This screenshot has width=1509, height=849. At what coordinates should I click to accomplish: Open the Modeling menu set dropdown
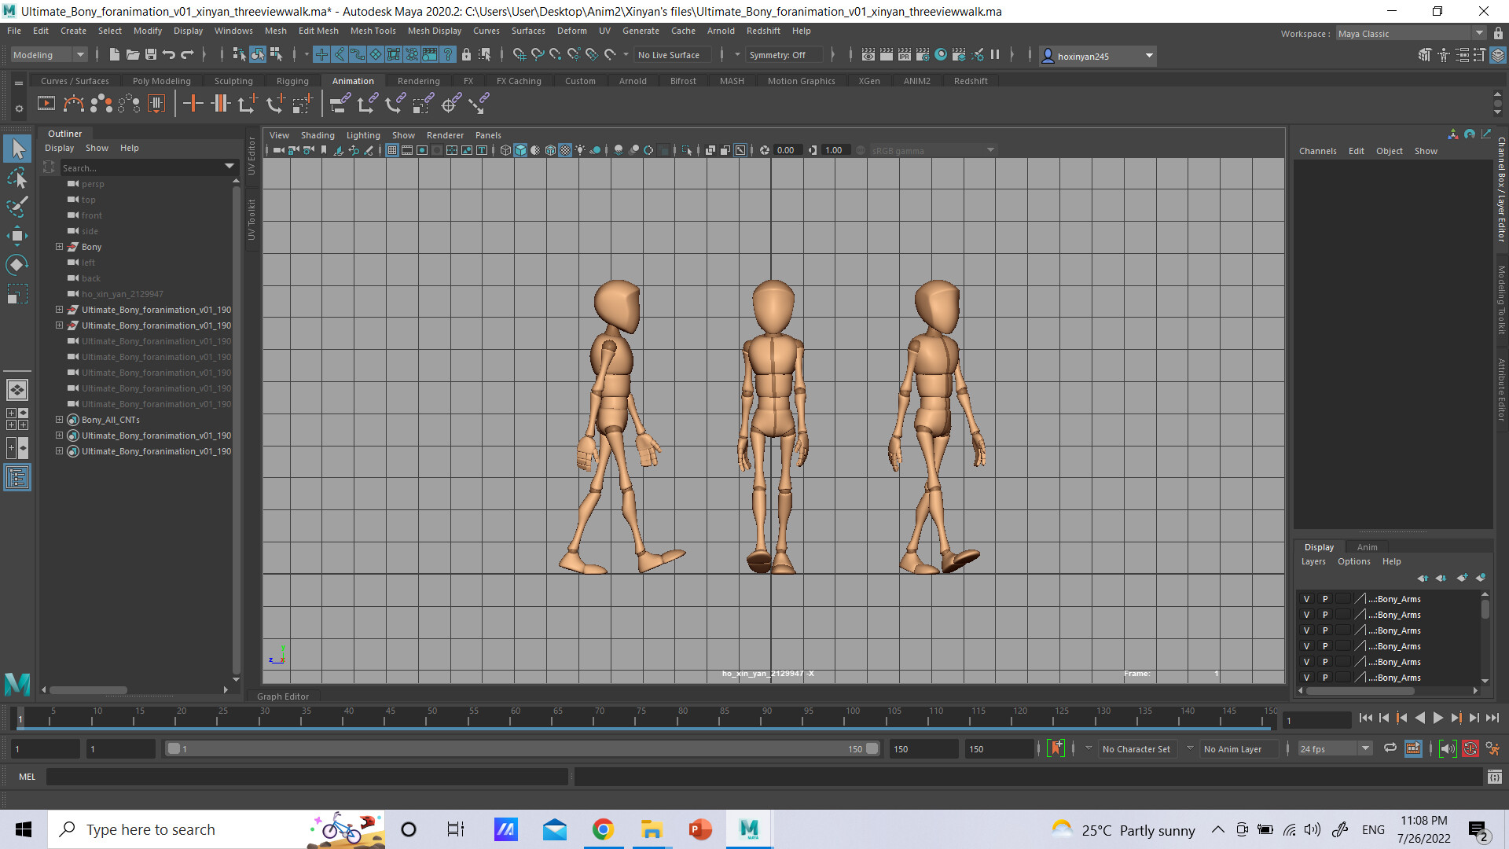(x=49, y=55)
